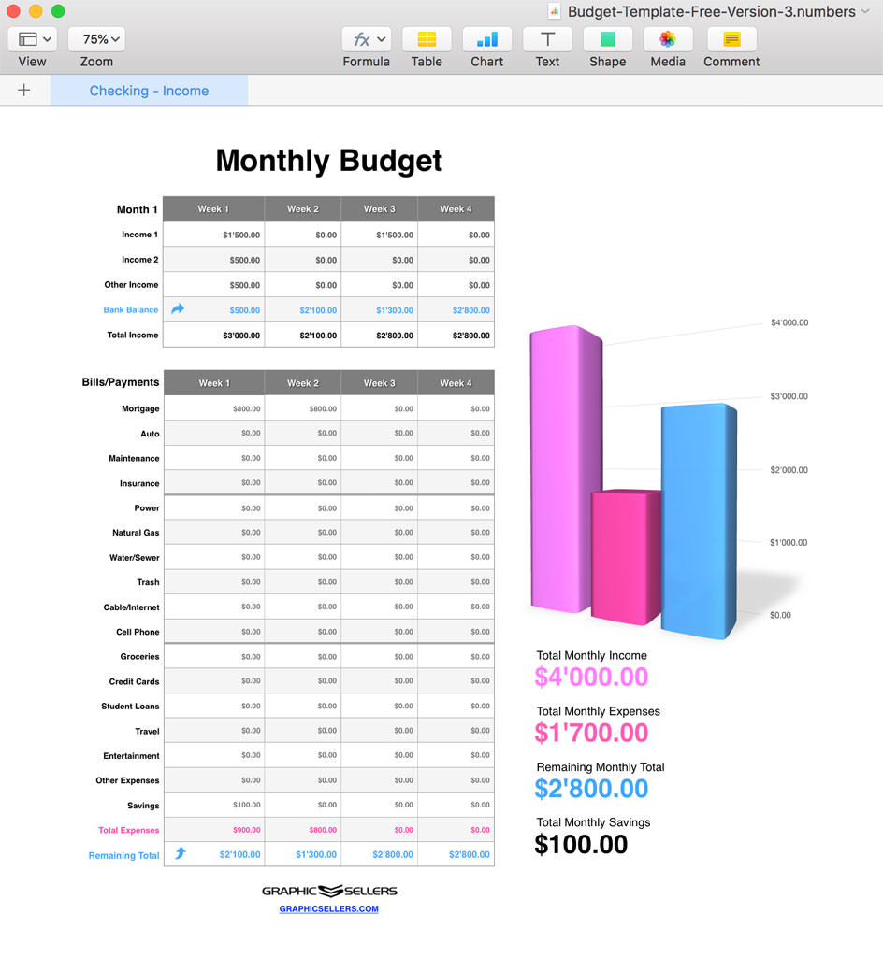
Task: Insert a Shape from toolbar
Action: click(607, 39)
